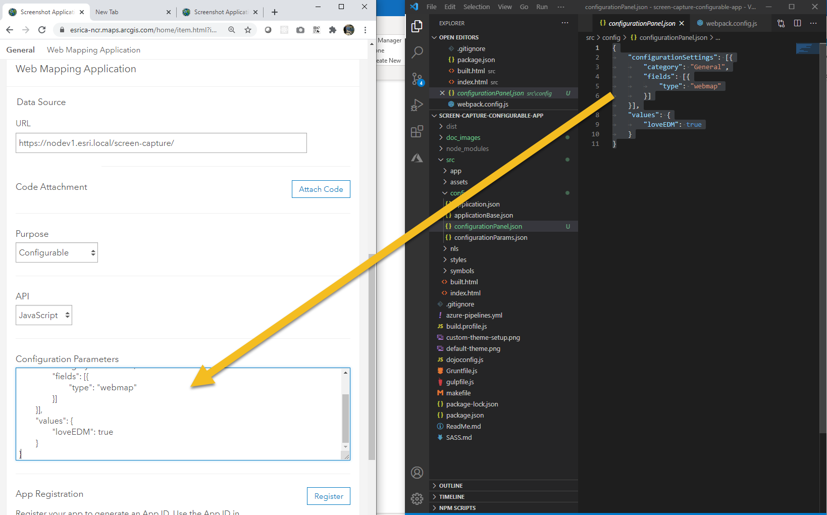The width and height of the screenshot is (827, 515).
Task: Click the Attach Code button
Action: [321, 189]
